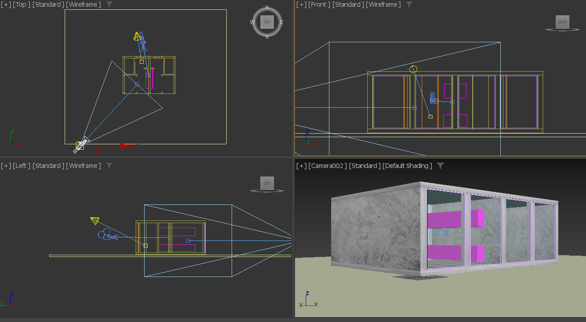Click the TOP face of the ViewCube
Viewport: 586px width, 322px height.
(x=267, y=22)
